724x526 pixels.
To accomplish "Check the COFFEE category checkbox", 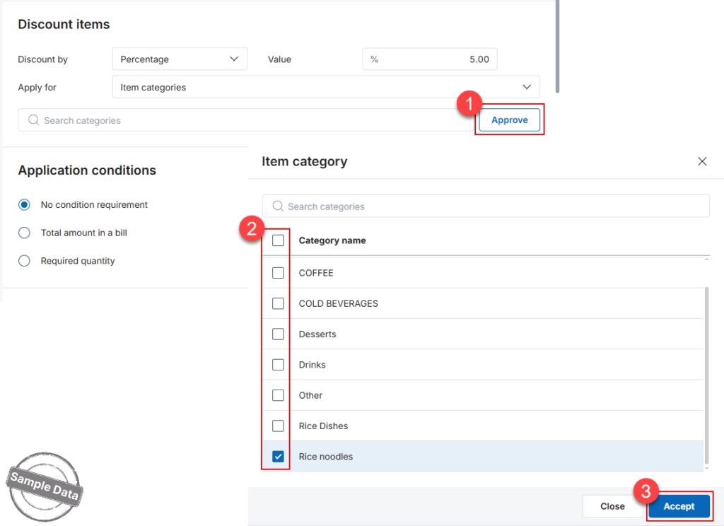I will [x=278, y=273].
